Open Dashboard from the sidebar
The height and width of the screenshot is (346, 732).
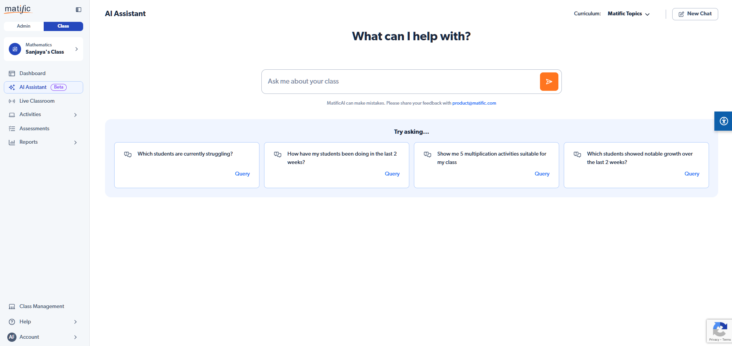point(32,73)
